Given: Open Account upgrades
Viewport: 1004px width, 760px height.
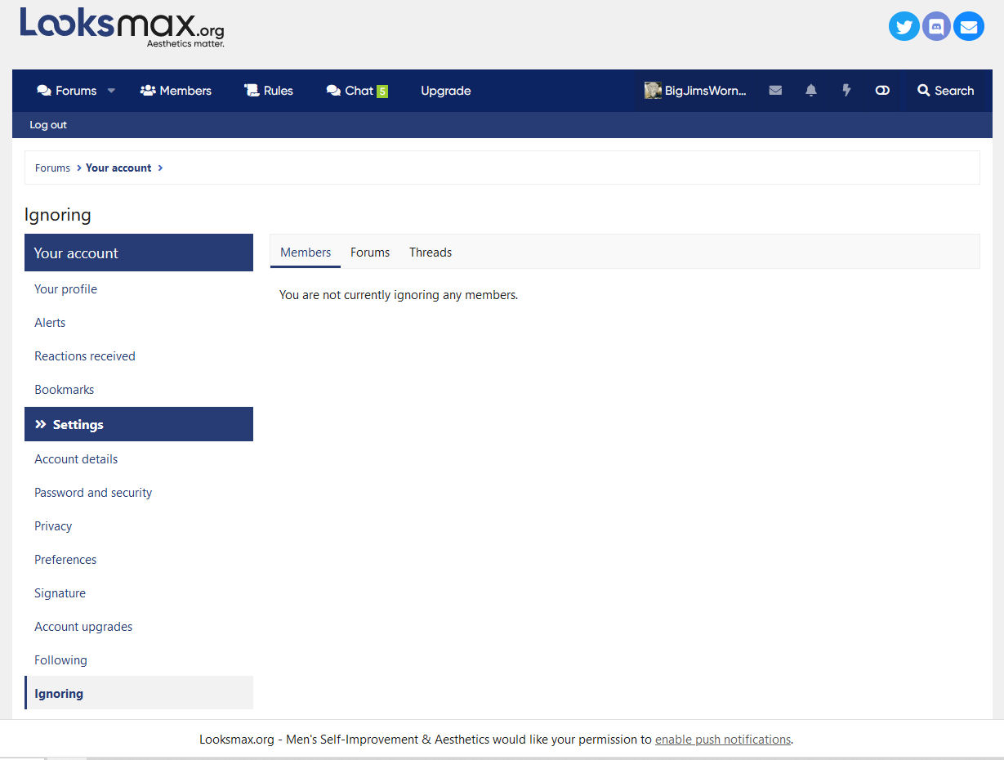Looking at the screenshot, I should (x=139, y=627).
